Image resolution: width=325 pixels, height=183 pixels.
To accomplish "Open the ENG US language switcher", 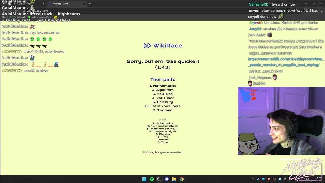I will [297, 179].
